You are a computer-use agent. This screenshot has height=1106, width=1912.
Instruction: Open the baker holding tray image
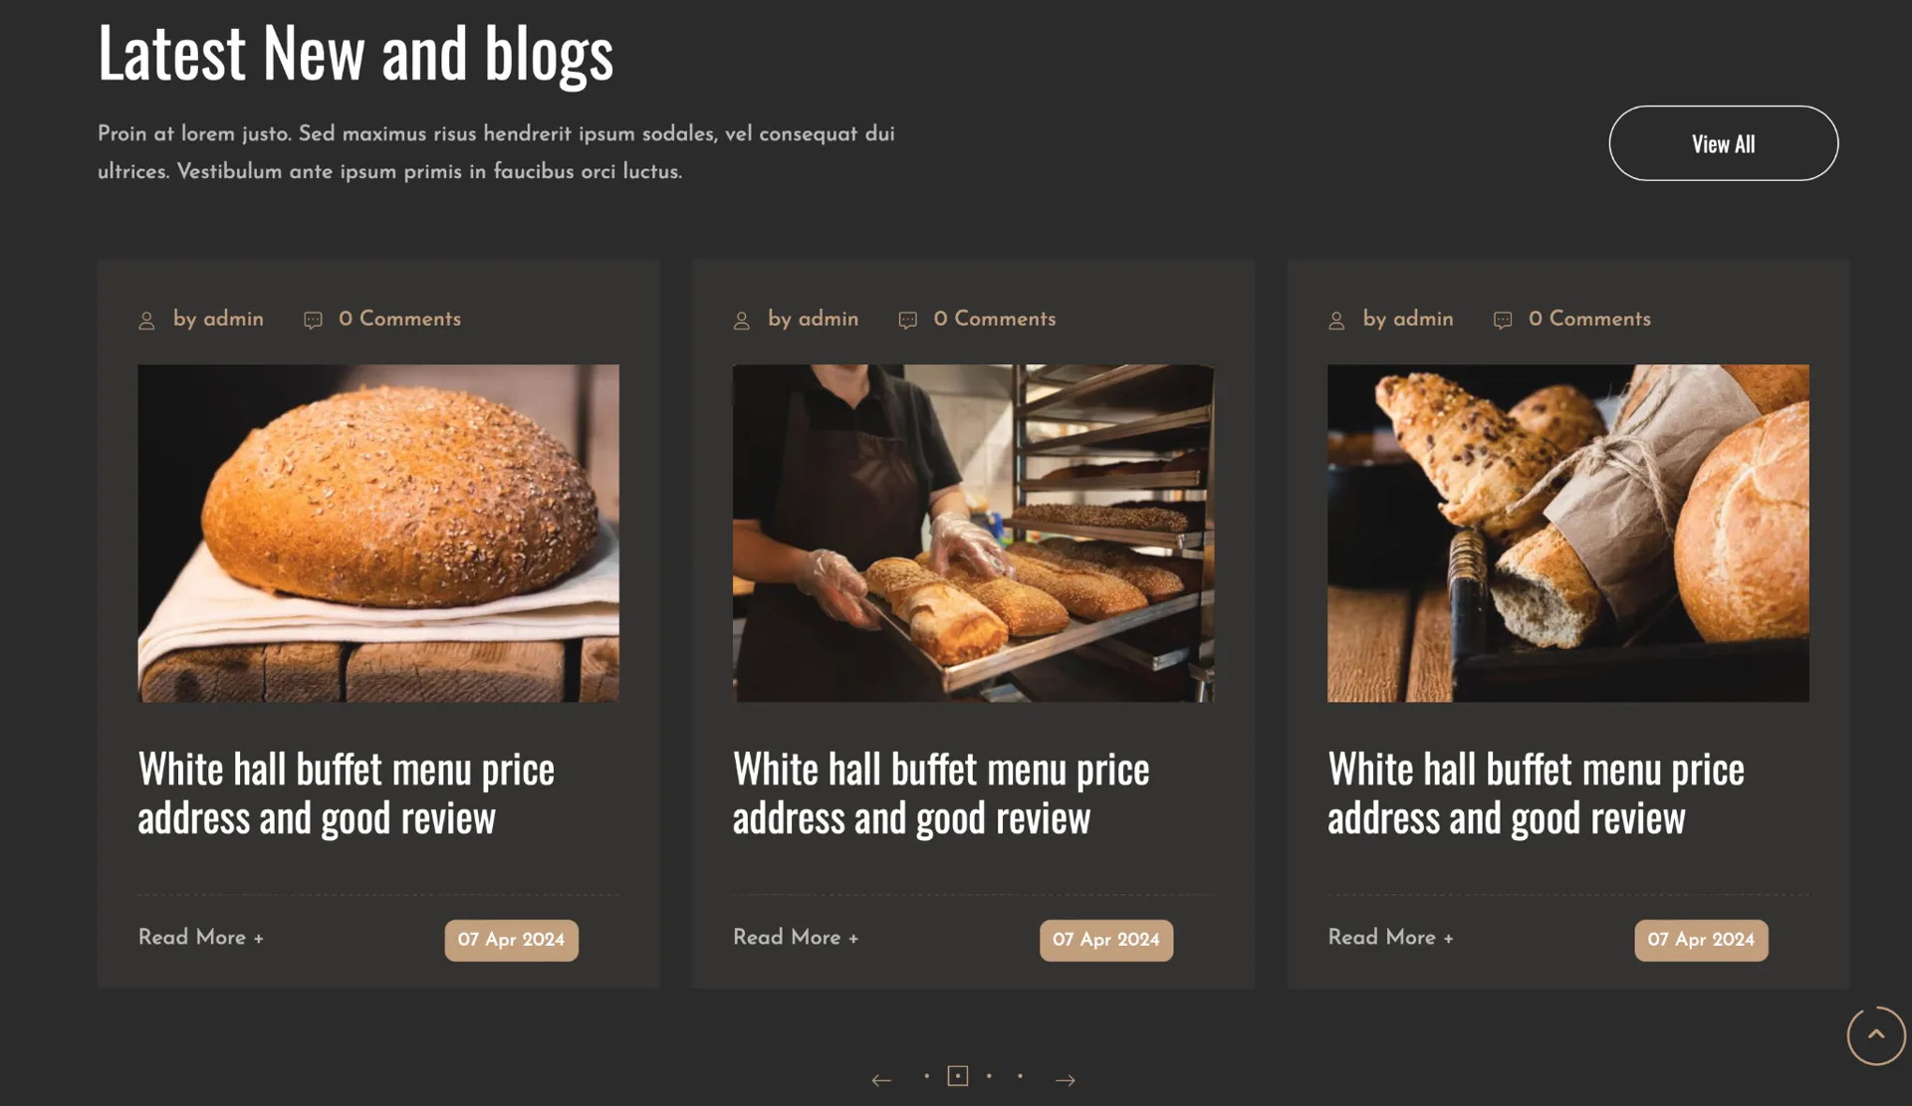point(973,534)
